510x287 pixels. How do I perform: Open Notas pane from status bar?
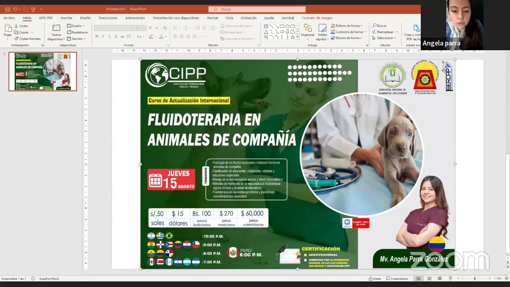tap(375, 279)
